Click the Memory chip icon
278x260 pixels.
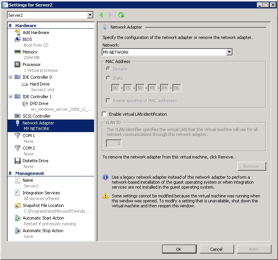[x=17, y=52]
